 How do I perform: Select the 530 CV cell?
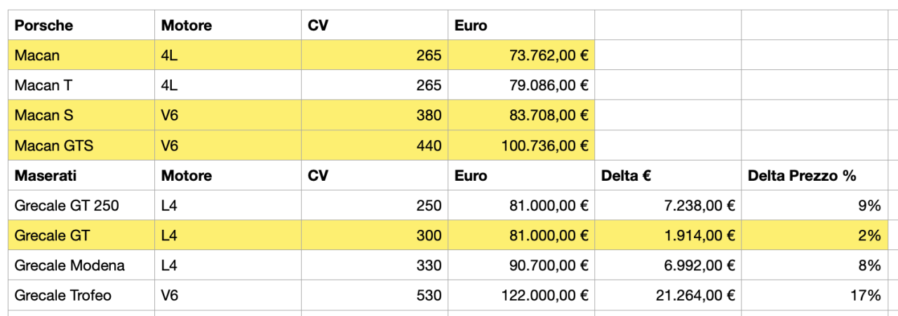375,296
